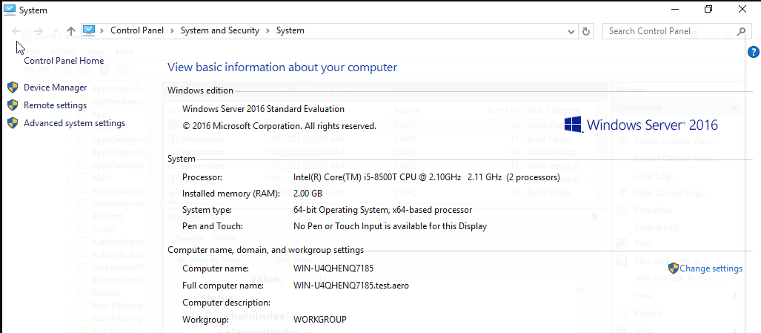Click the computer icon in address bar
Screen dimensions: 761x333
coord(89,30)
